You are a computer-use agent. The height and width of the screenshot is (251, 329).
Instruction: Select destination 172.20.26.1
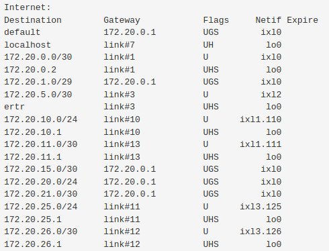point(33,244)
